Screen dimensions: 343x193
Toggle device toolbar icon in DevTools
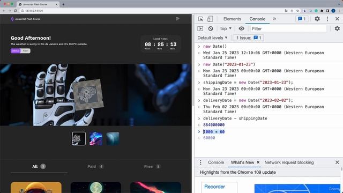tap(210, 19)
